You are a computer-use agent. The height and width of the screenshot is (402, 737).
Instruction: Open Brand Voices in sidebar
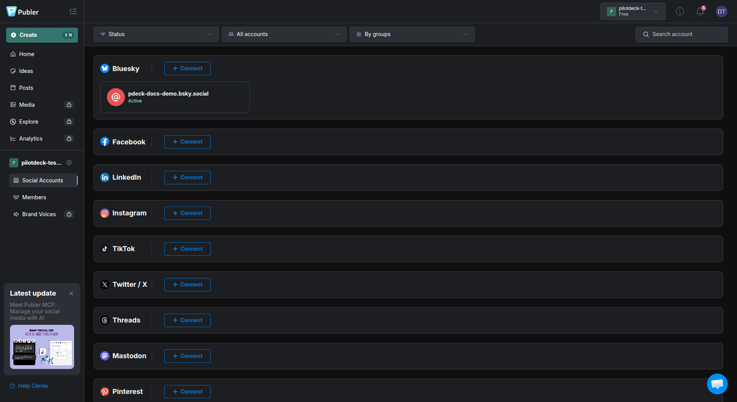pos(38,214)
